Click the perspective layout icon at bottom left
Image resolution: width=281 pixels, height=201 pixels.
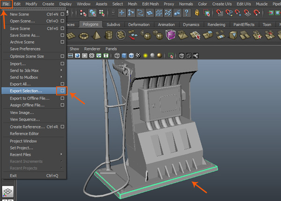[x=7, y=192]
